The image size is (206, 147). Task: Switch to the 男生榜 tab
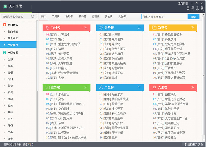pyautogui.click(x=109, y=16)
